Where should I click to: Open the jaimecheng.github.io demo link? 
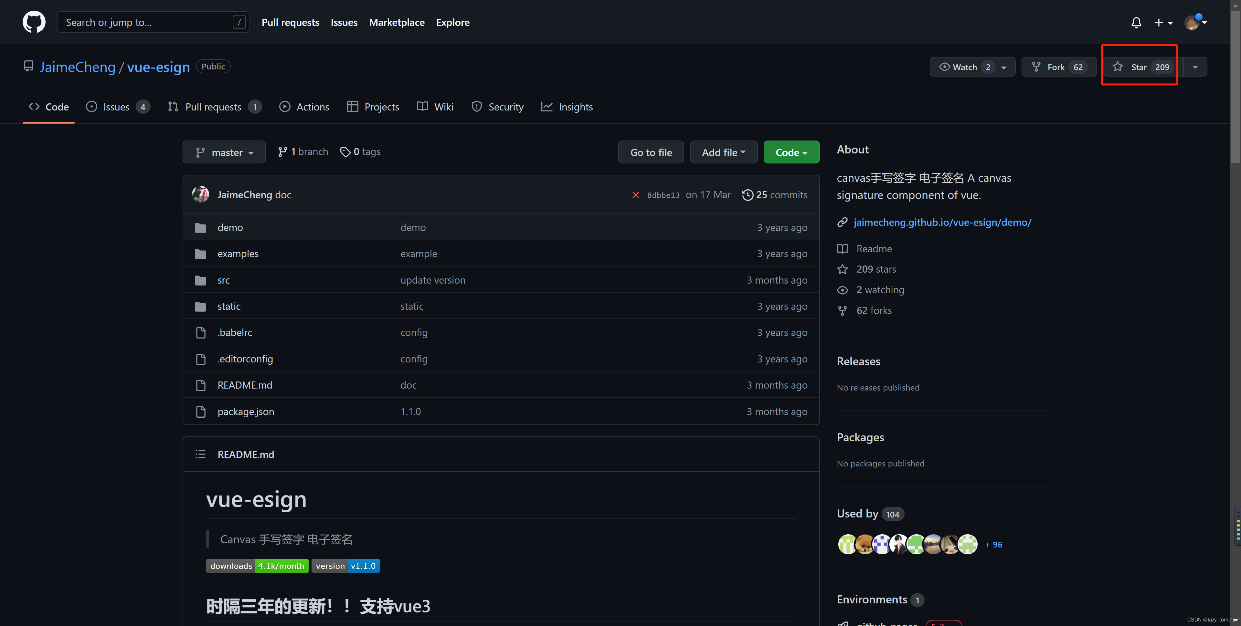pos(942,222)
